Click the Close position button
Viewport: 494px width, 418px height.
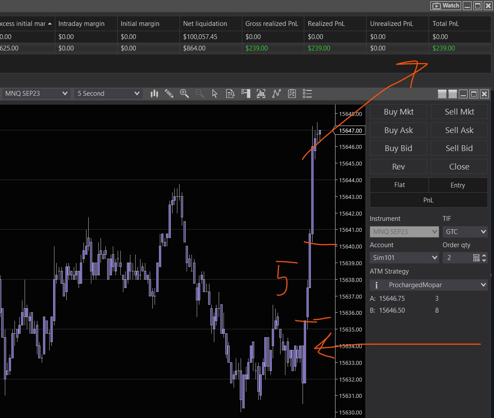[459, 167]
